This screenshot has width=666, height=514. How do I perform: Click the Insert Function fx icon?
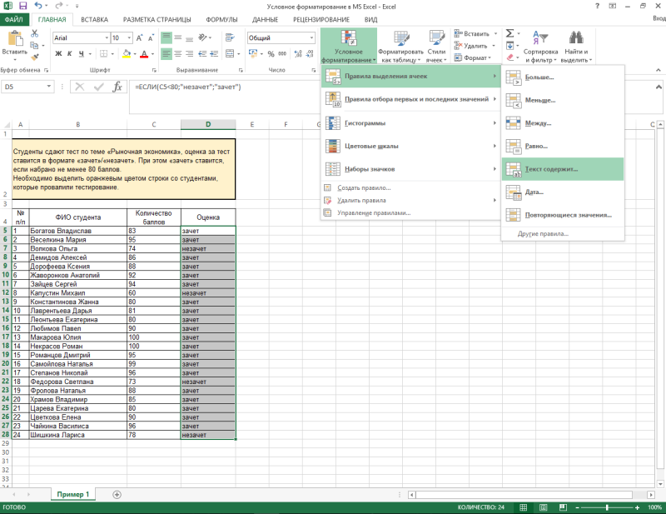click(x=117, y=87)
